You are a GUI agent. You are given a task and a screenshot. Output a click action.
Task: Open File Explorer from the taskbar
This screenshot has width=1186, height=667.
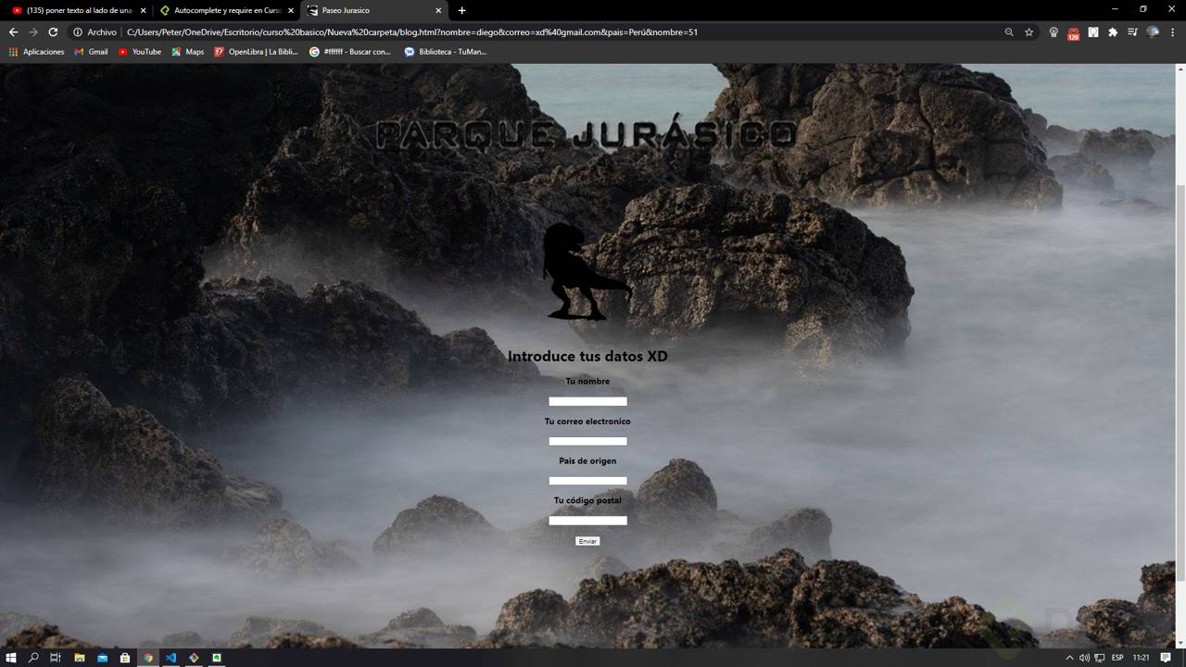coord(80,658)
